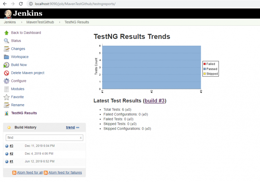
Task: Expand the MavenTestGithub breadcrumb arrow
Action: [60, 22]
